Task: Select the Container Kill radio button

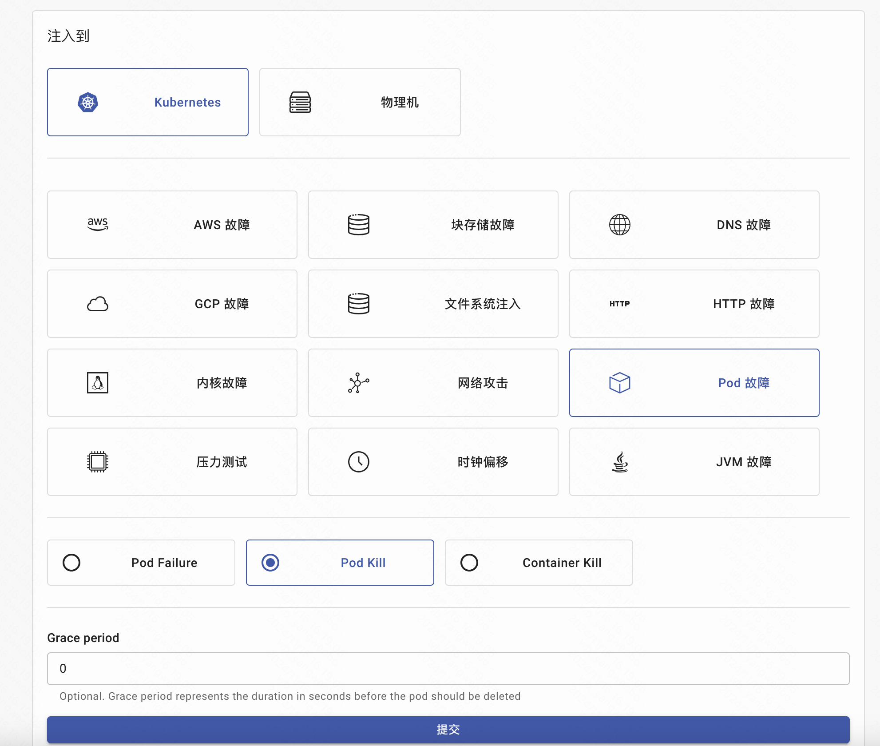Action: (x=469, y=563)
